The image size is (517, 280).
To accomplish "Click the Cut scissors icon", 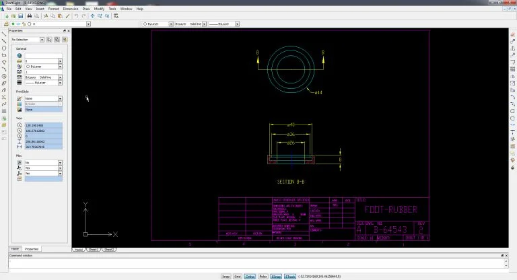I will coord(45,15).
